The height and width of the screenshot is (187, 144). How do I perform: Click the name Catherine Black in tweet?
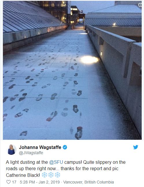pyautogui.click(x=23, y=175)
